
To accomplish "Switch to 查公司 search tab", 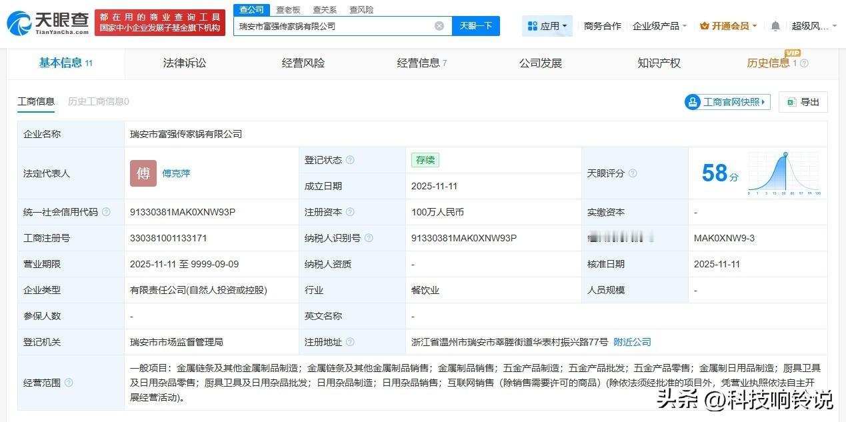I will (x=251, y=9).
